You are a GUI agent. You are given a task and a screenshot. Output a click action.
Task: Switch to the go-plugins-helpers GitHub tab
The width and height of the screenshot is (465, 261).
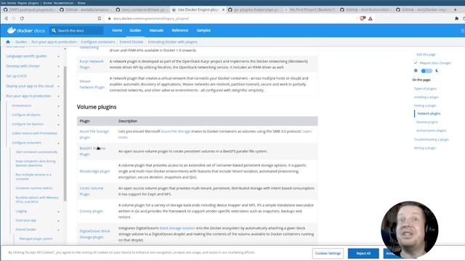pos(254,9)
